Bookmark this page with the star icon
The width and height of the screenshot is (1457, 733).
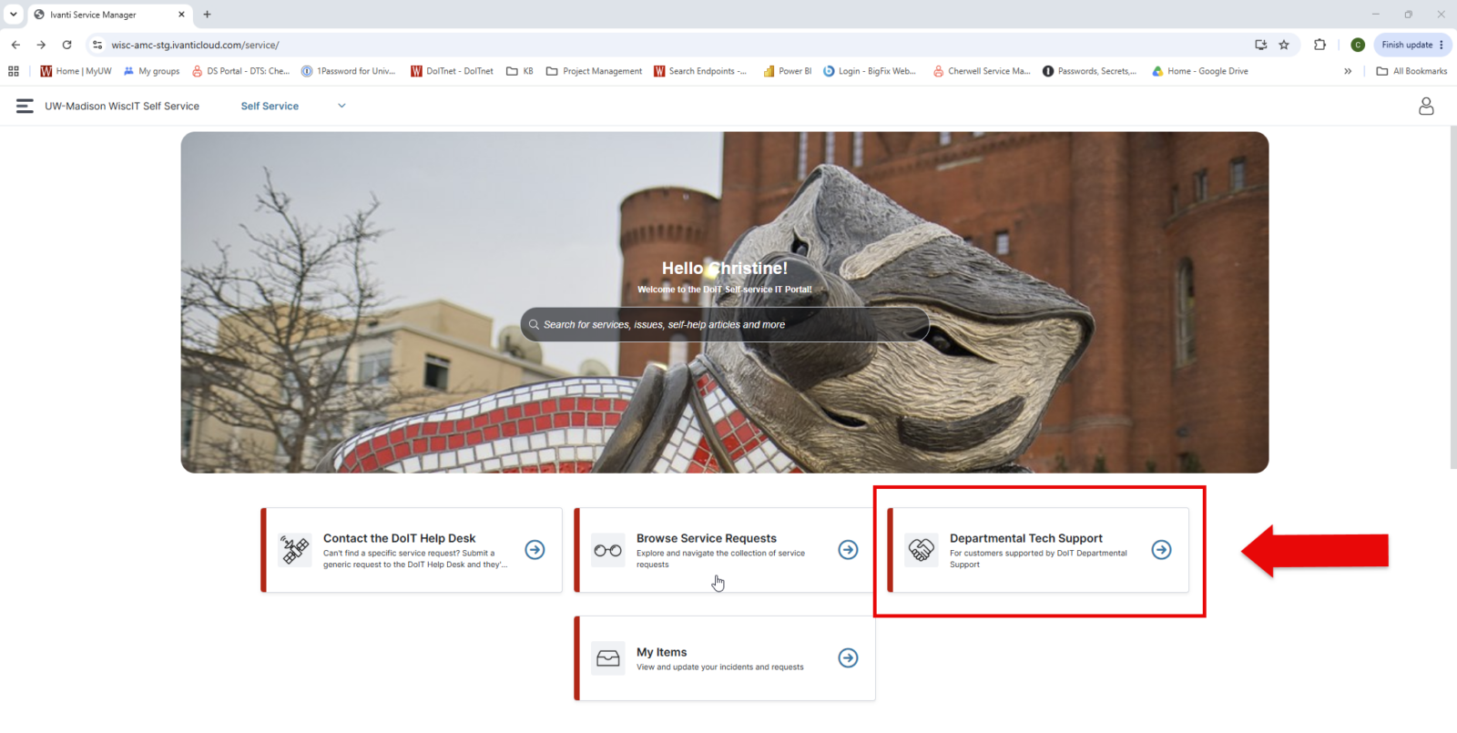point(1284,45)
